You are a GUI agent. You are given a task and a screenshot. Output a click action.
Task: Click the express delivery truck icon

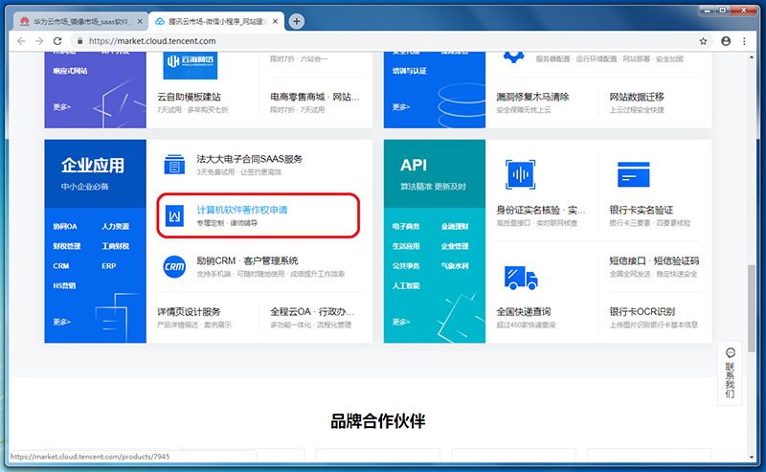pos(520,278)
